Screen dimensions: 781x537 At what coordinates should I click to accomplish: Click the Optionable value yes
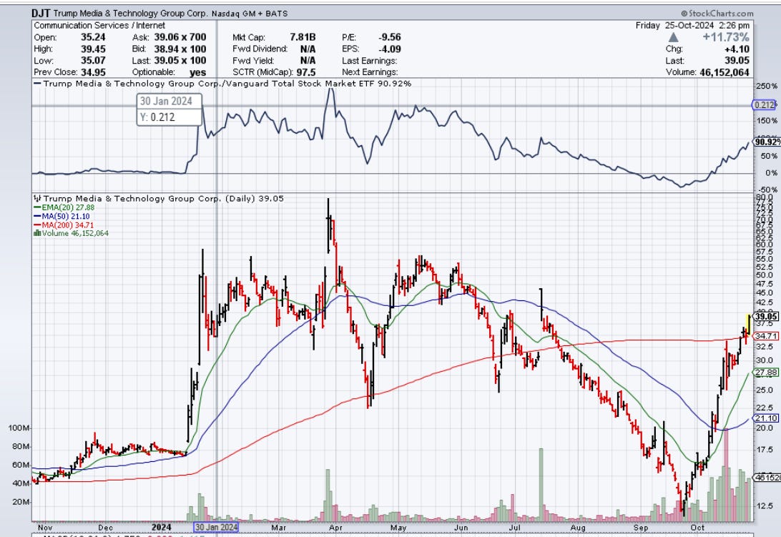tap(197, 72)
